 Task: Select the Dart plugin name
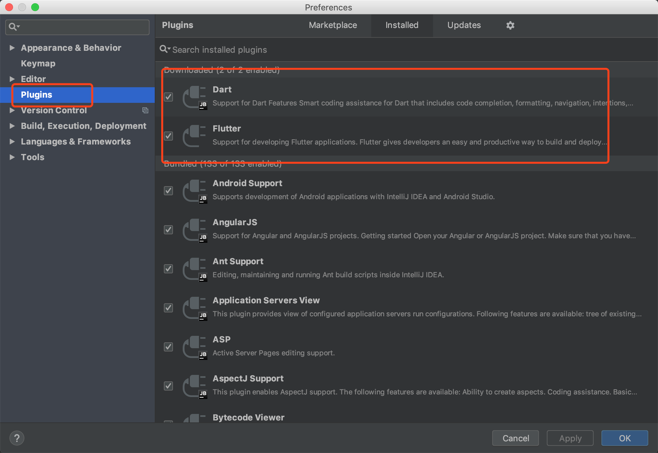click(x=222, y=89)
